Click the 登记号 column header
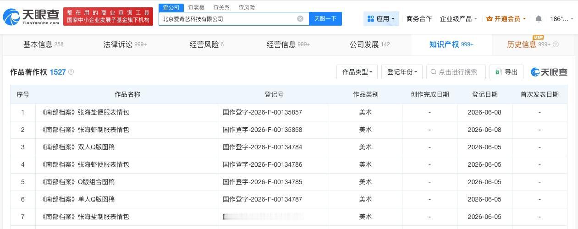 pyautogui.click(x=274, y=94)
